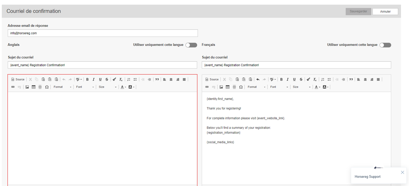The image size is (409, 186).
Task: Click the Source button in the Anglais editor
Action: point(18,79)
